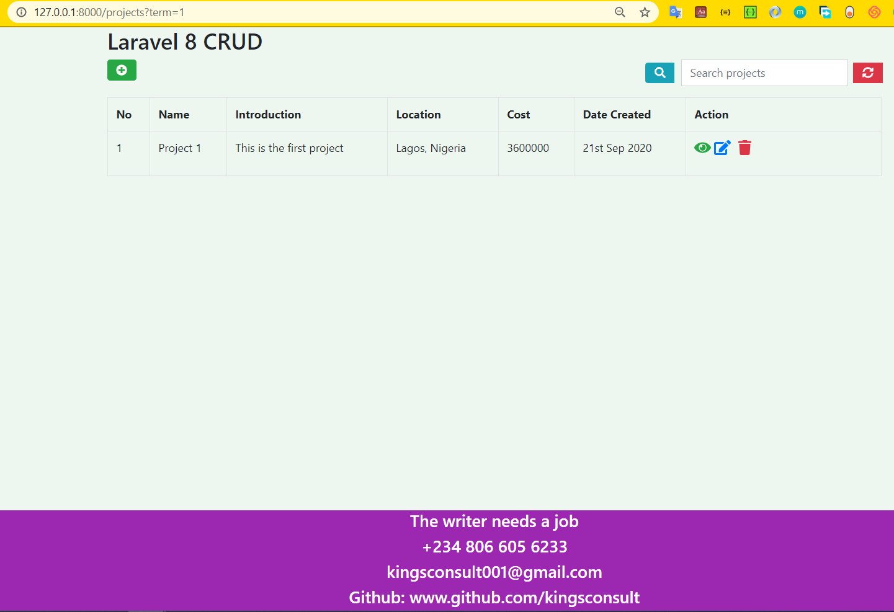Screen dimensions: 894x612
Task: Open the red-white capsule extension icon
Action: tap(850, 12)
